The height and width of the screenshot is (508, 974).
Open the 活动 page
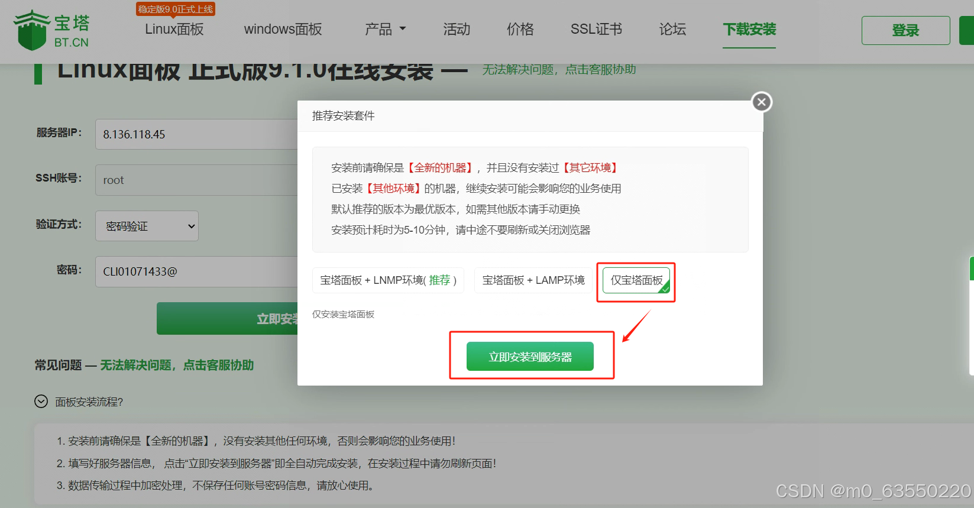(457, 30)
